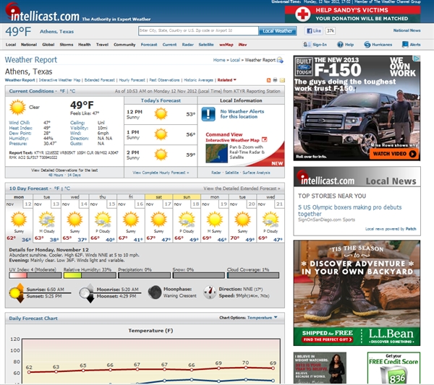Open the National News link
434x385 pixels.
(x=407, y=30)
